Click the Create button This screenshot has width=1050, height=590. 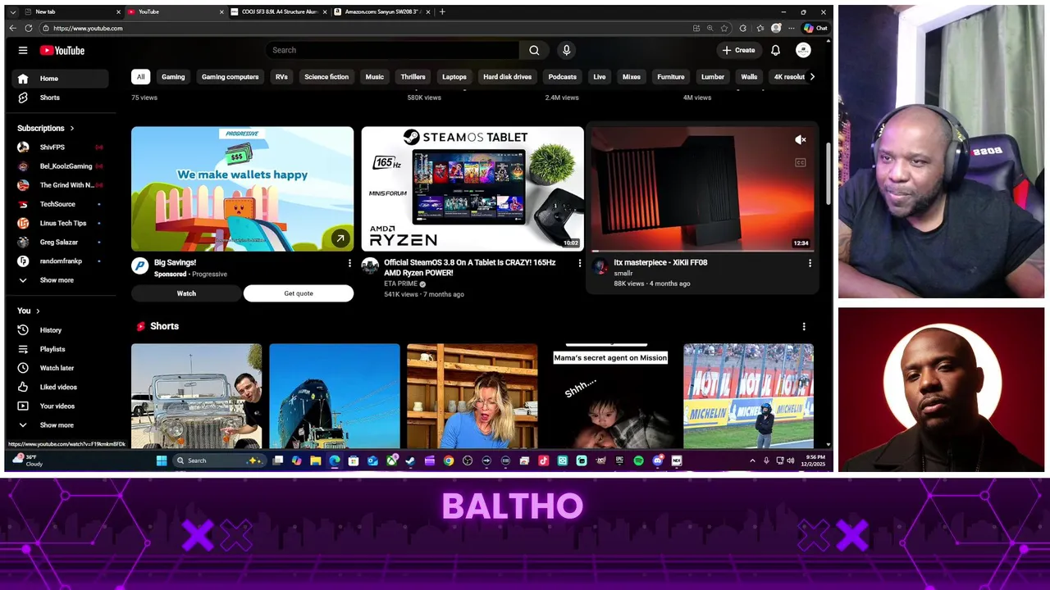(738, 50)
